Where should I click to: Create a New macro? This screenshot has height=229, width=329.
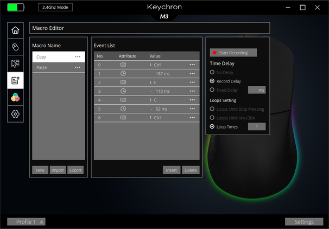(x=40, y=170)
